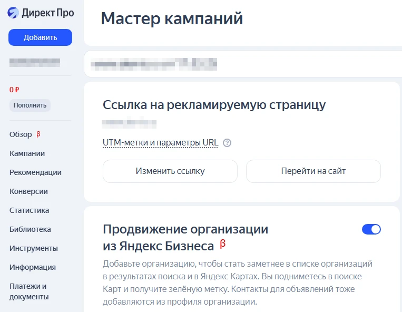
Task: Navigate to Библиотека in the sidebar
Action: 30,229
